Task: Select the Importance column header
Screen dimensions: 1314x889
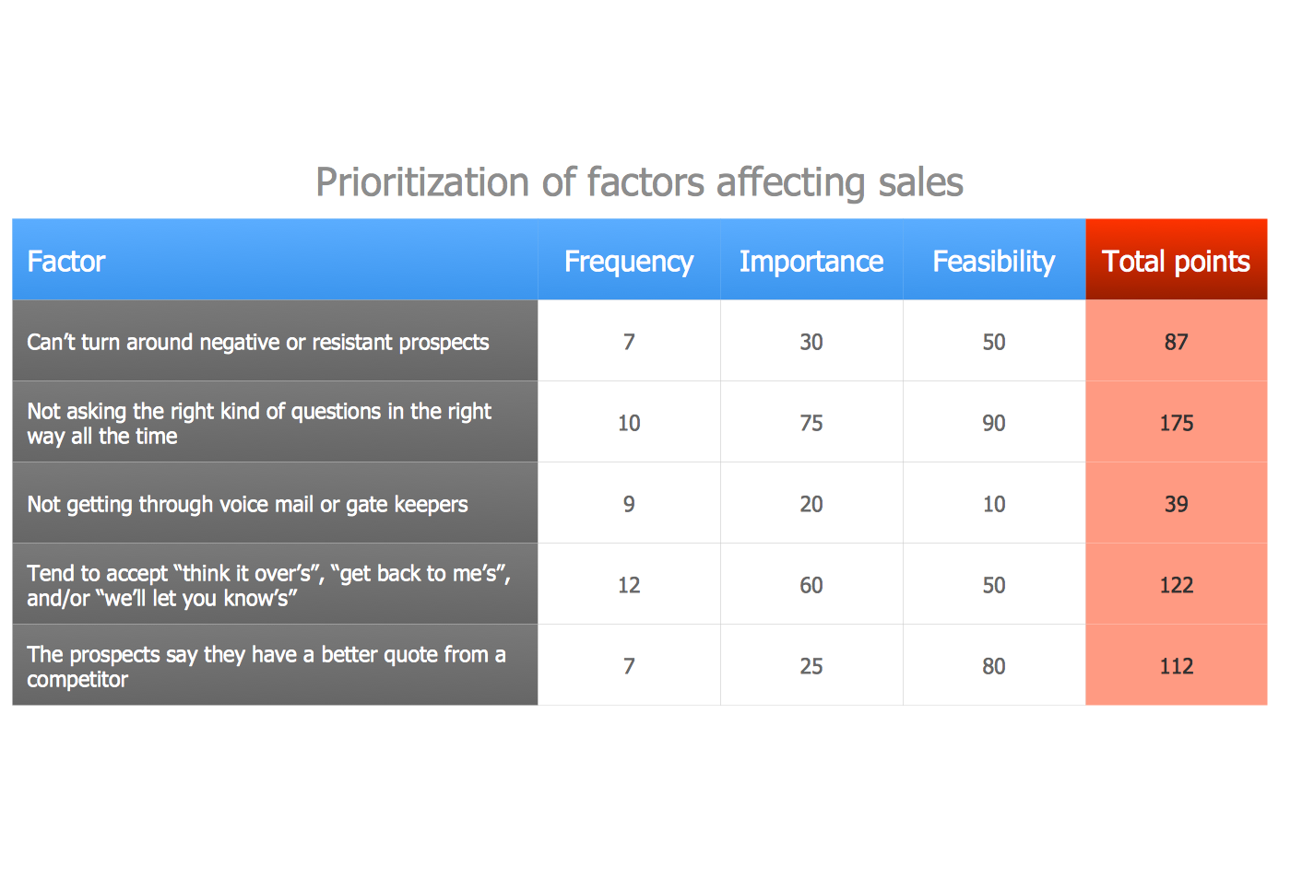Action: (811, 261)
